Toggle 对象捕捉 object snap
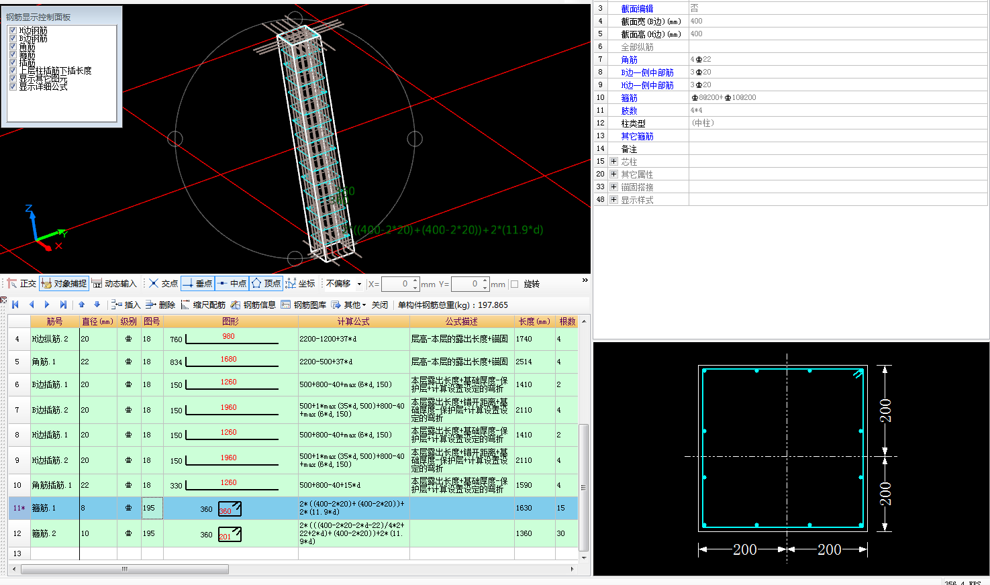990x585 pixels. pyautogui.click(x=64, y=284)
